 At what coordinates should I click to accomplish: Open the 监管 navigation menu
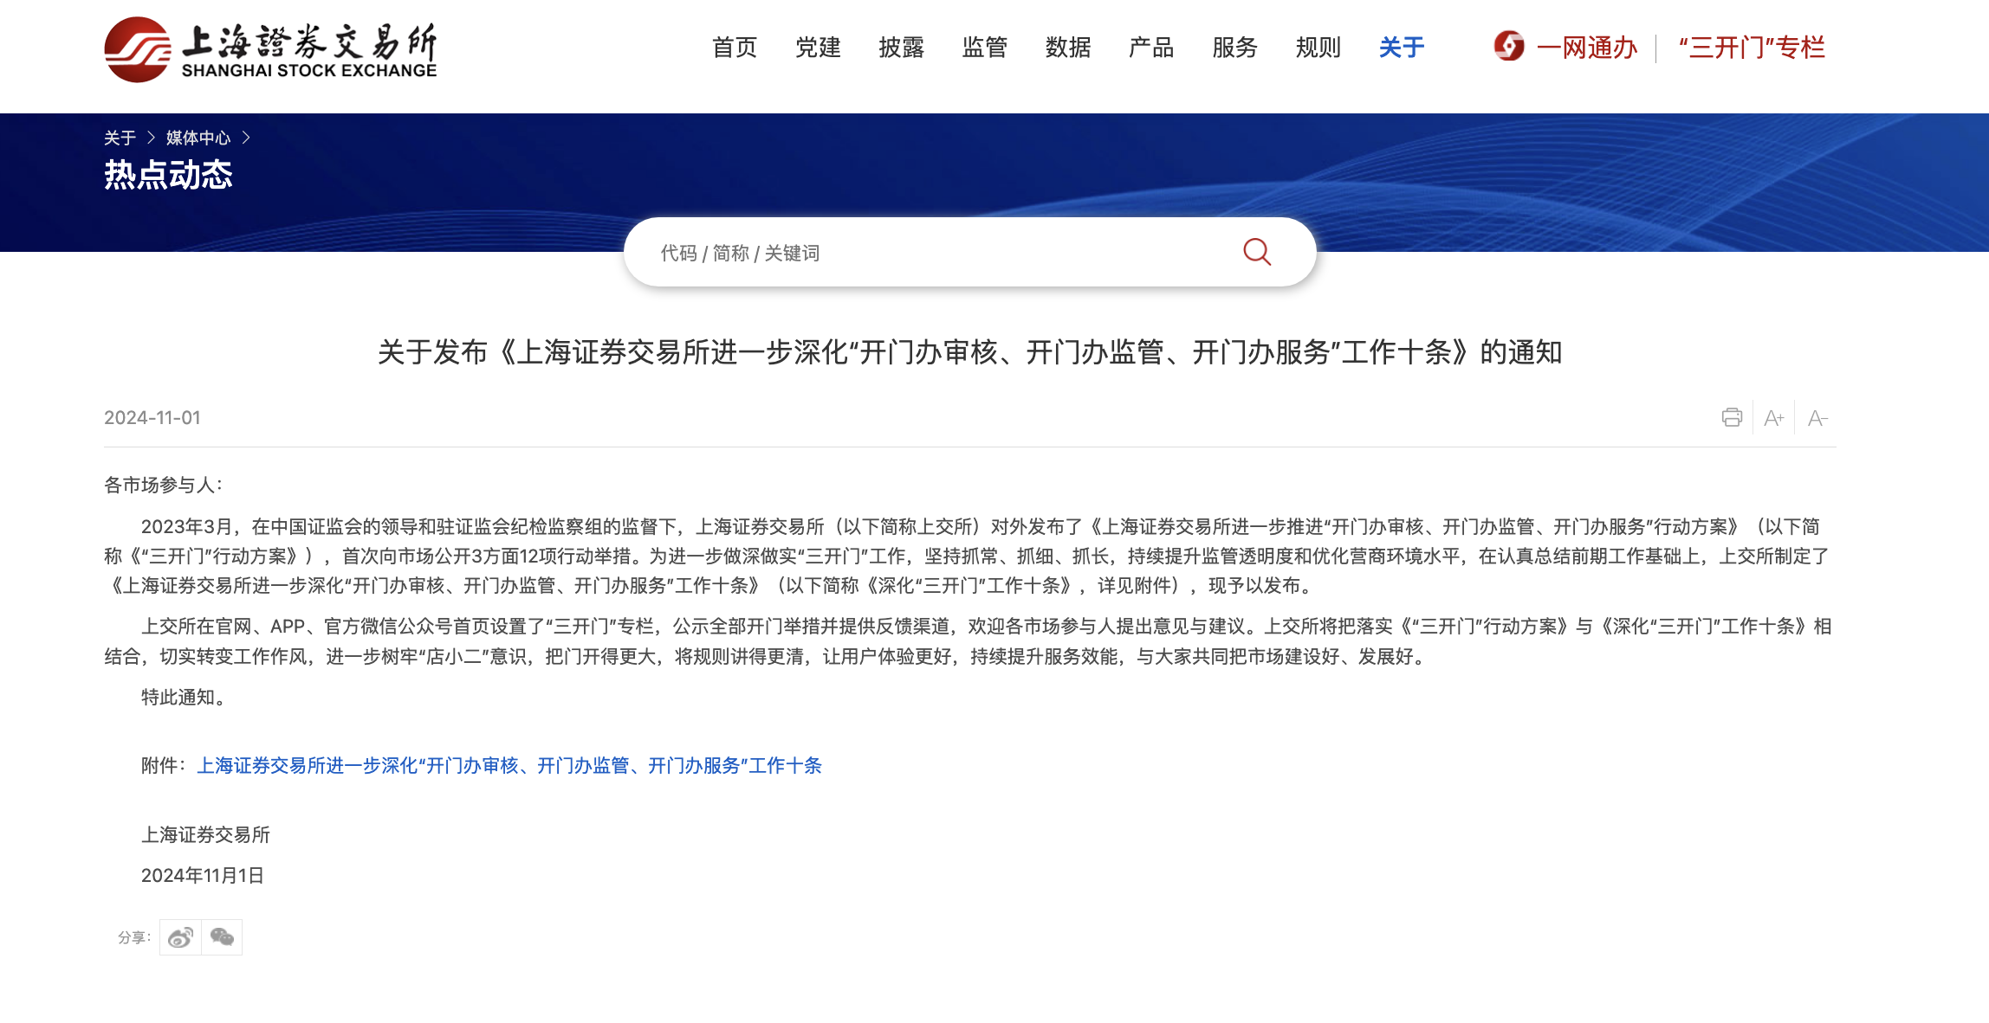[985, 47]
